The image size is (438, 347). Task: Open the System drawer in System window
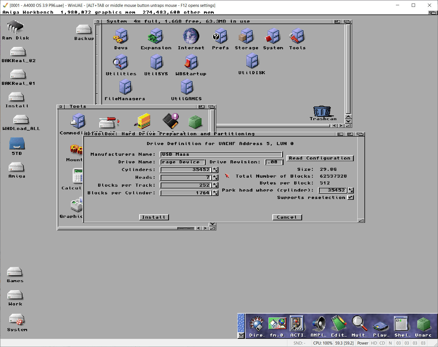273,36
